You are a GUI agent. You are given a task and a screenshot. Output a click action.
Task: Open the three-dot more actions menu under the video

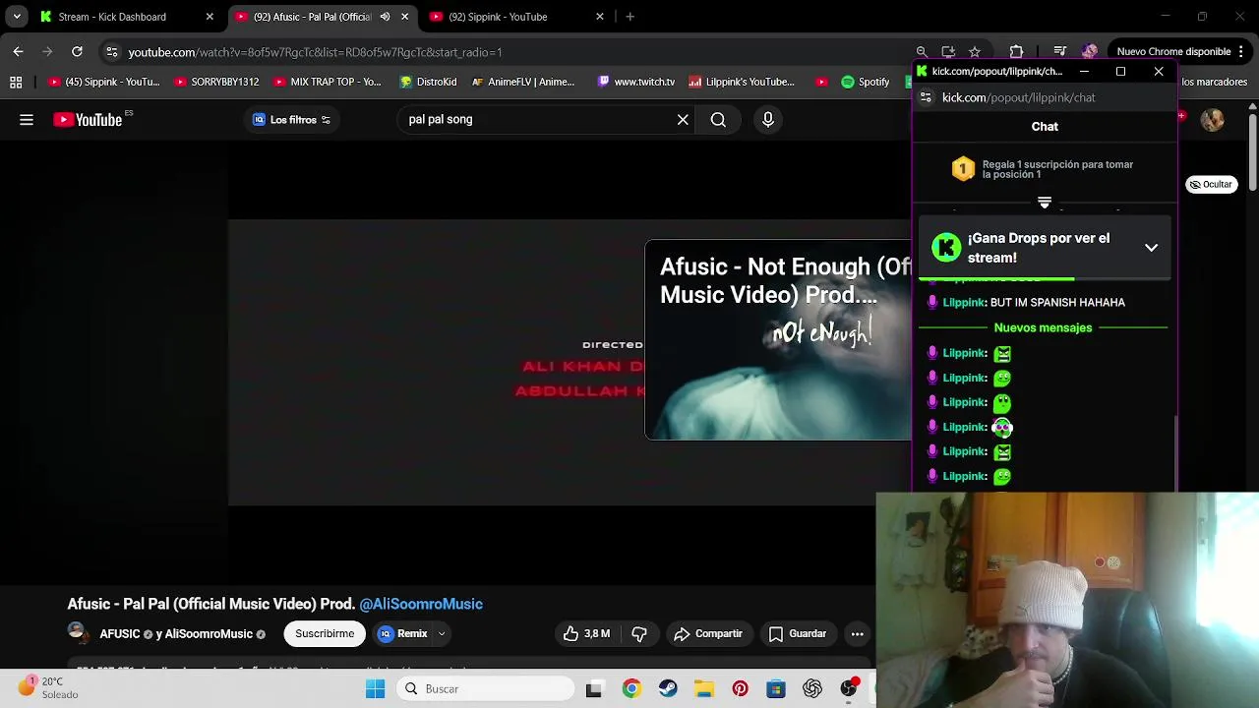[858, 634]
